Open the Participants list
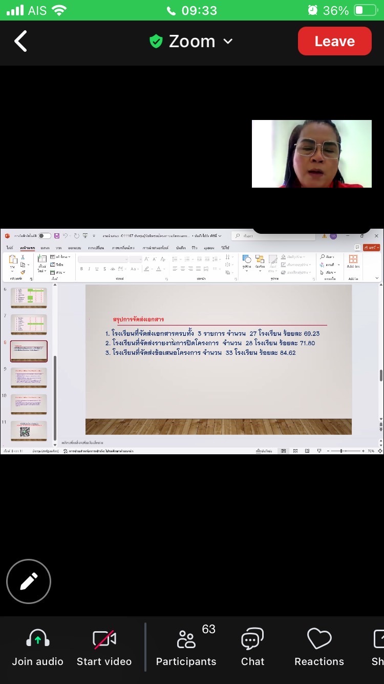 point(186,639)
